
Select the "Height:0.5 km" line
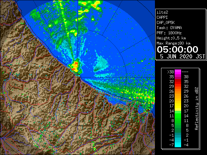coord(171,38)
